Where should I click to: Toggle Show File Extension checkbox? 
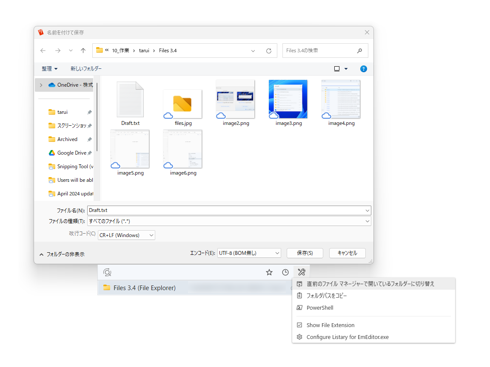[x=299, y=325]
